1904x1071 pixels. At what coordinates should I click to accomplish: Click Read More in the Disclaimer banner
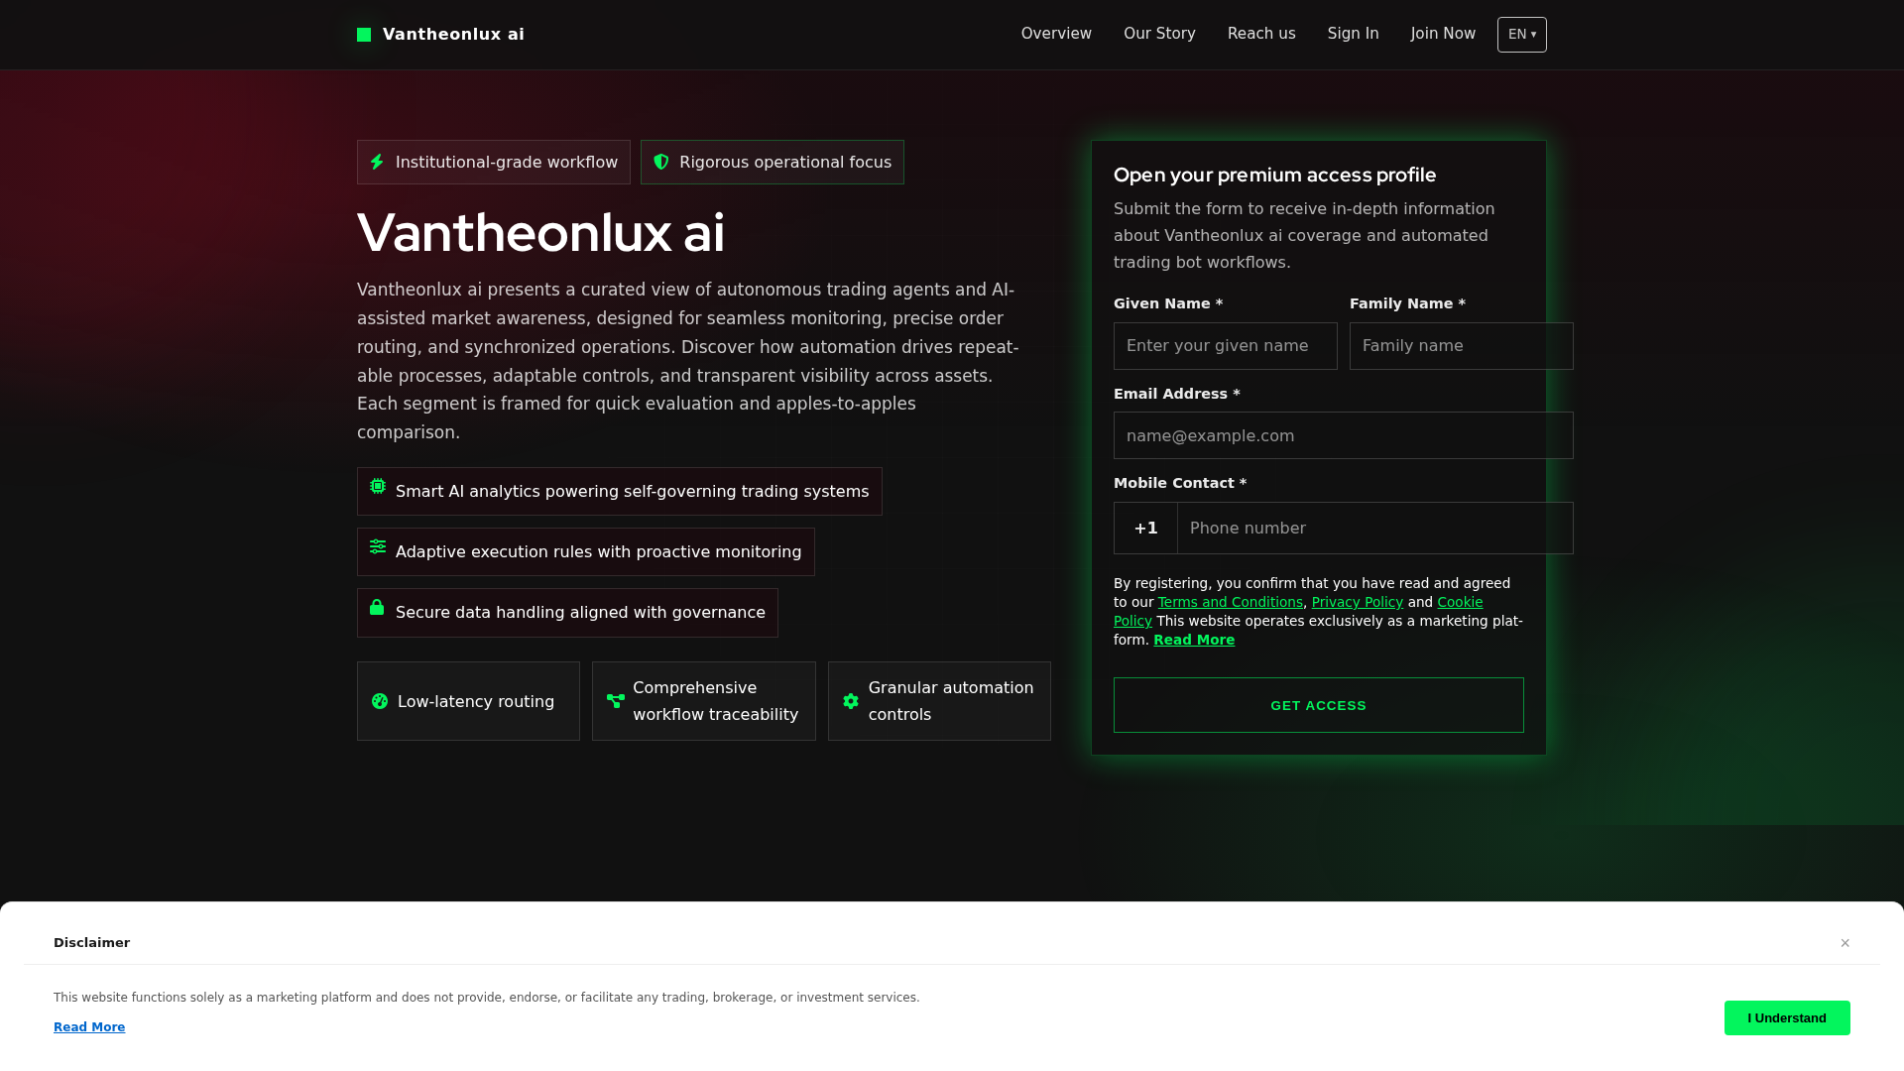(89, 1027)
